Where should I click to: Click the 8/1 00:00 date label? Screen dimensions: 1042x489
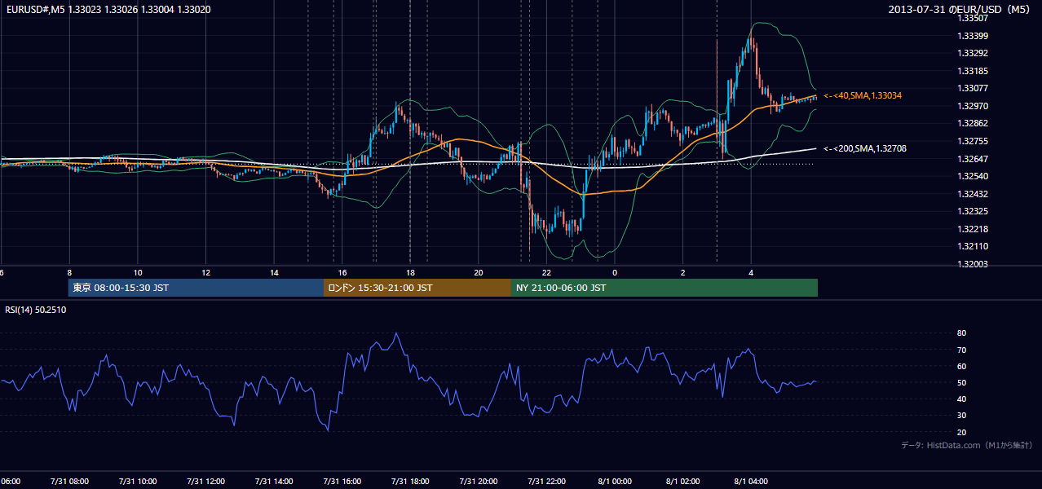615,482
